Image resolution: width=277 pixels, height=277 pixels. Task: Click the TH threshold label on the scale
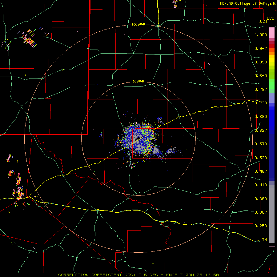point(264,240)
